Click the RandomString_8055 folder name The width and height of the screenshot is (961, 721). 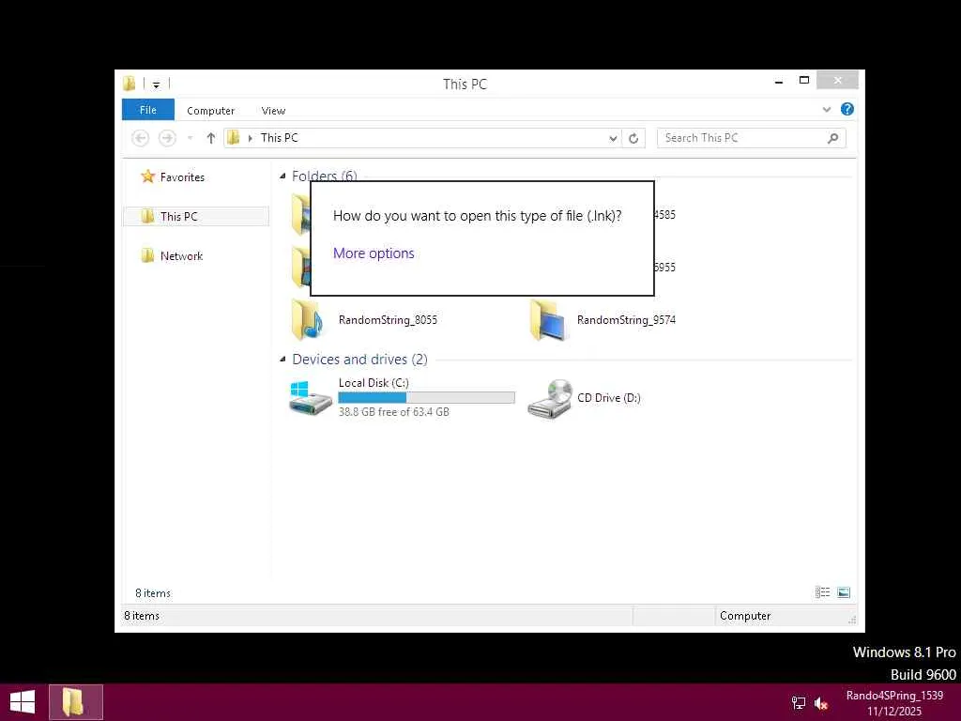click(x=388, y=320)
